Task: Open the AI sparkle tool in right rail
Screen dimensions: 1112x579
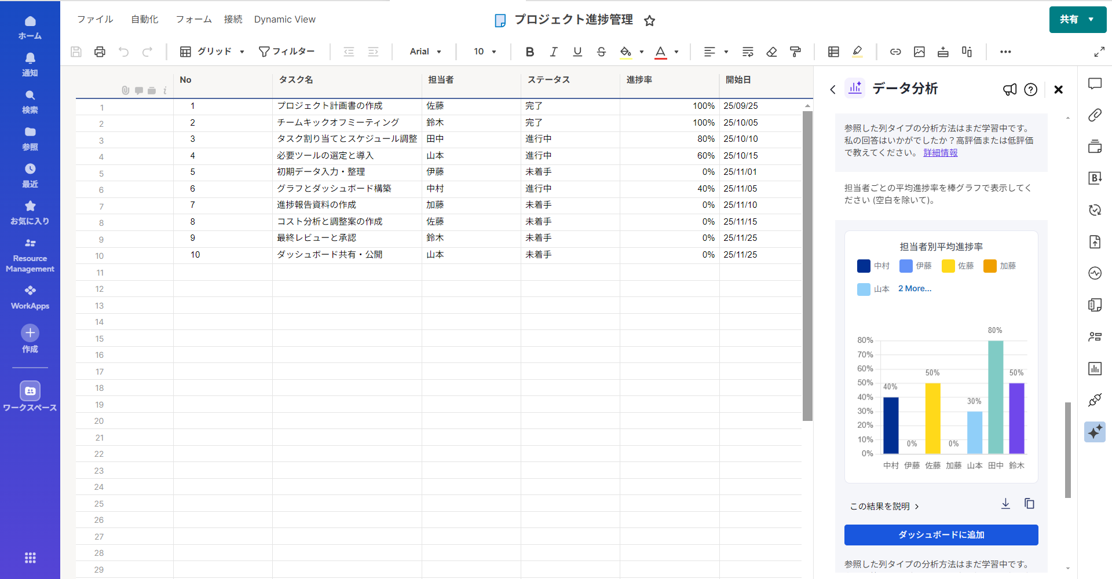Action: [x=1095, y=432]
